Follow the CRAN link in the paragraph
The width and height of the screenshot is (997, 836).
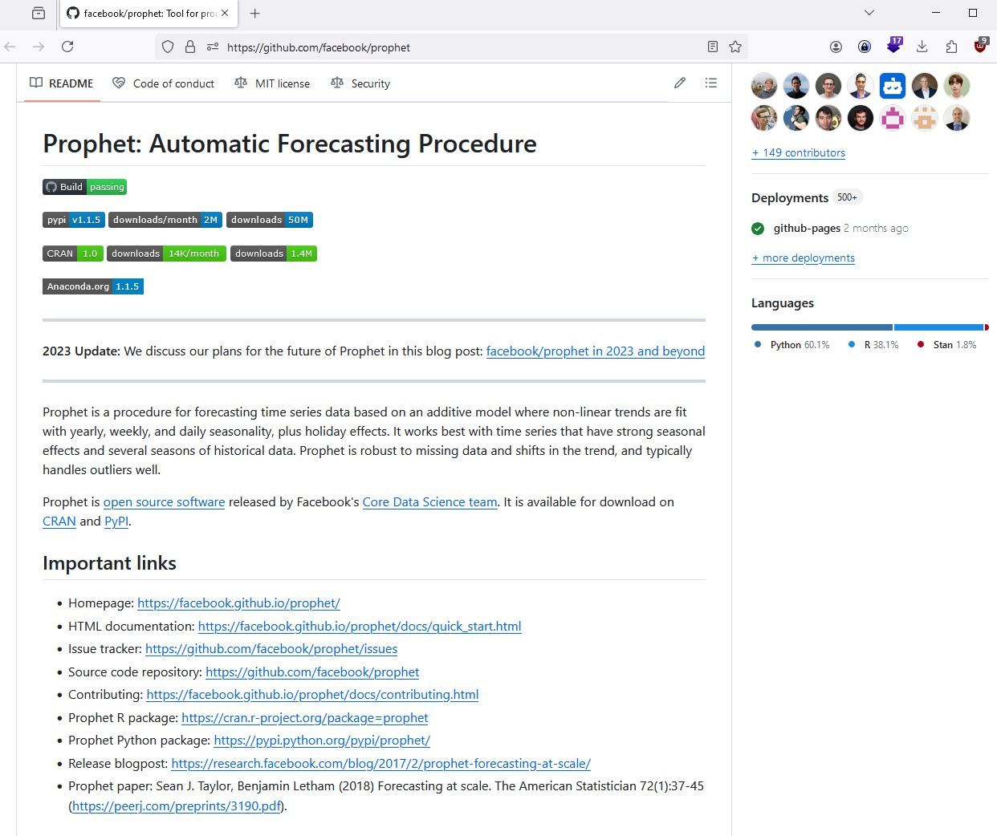click(x=59, y=521)
